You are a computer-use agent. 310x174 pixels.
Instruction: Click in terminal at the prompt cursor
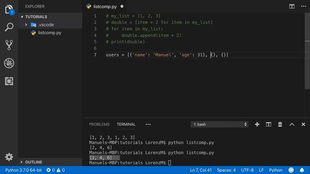pos(170,163)
